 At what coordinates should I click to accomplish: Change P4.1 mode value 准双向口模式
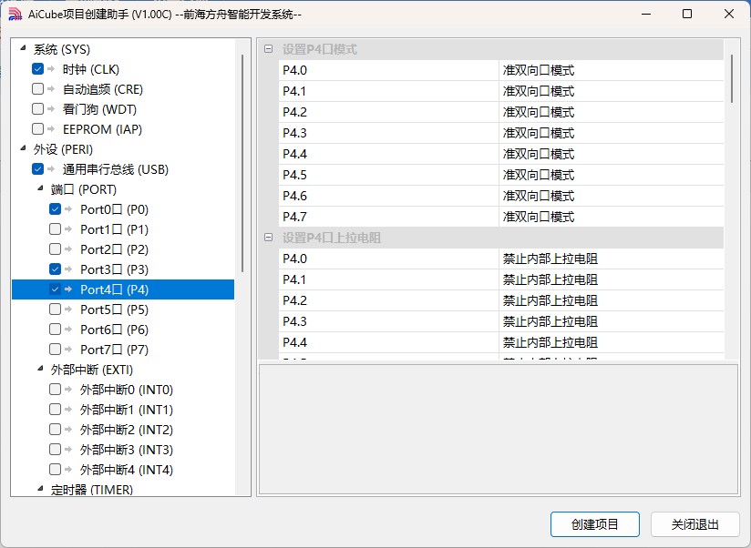(611, 91)
